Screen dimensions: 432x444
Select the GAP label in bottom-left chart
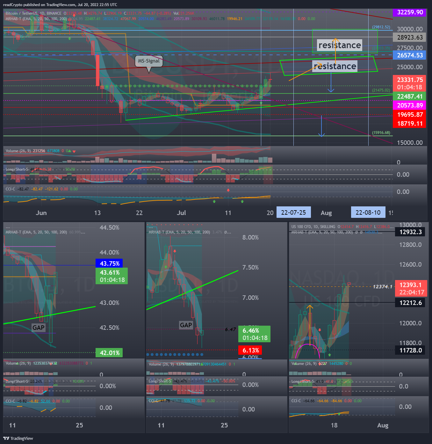point(39,328)
